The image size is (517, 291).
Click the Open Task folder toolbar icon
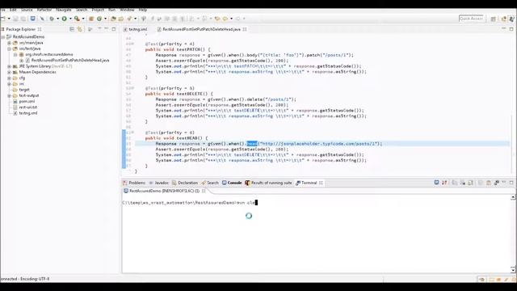coord(121,19)
